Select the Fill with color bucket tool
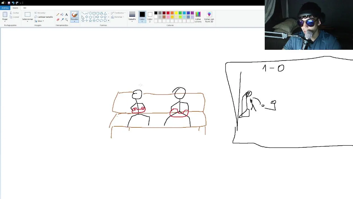Screen dimensions: 353x199 pos(62,15)
